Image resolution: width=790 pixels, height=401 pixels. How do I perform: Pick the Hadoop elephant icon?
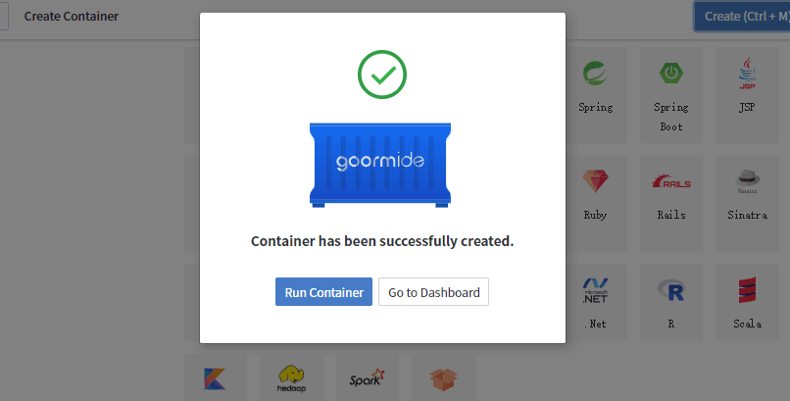[x=291, y=377]
